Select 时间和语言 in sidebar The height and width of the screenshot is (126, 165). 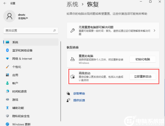[x=19, y=92]
